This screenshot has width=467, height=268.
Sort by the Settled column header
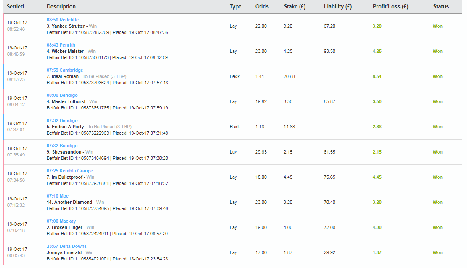click(x=15, y=7)
